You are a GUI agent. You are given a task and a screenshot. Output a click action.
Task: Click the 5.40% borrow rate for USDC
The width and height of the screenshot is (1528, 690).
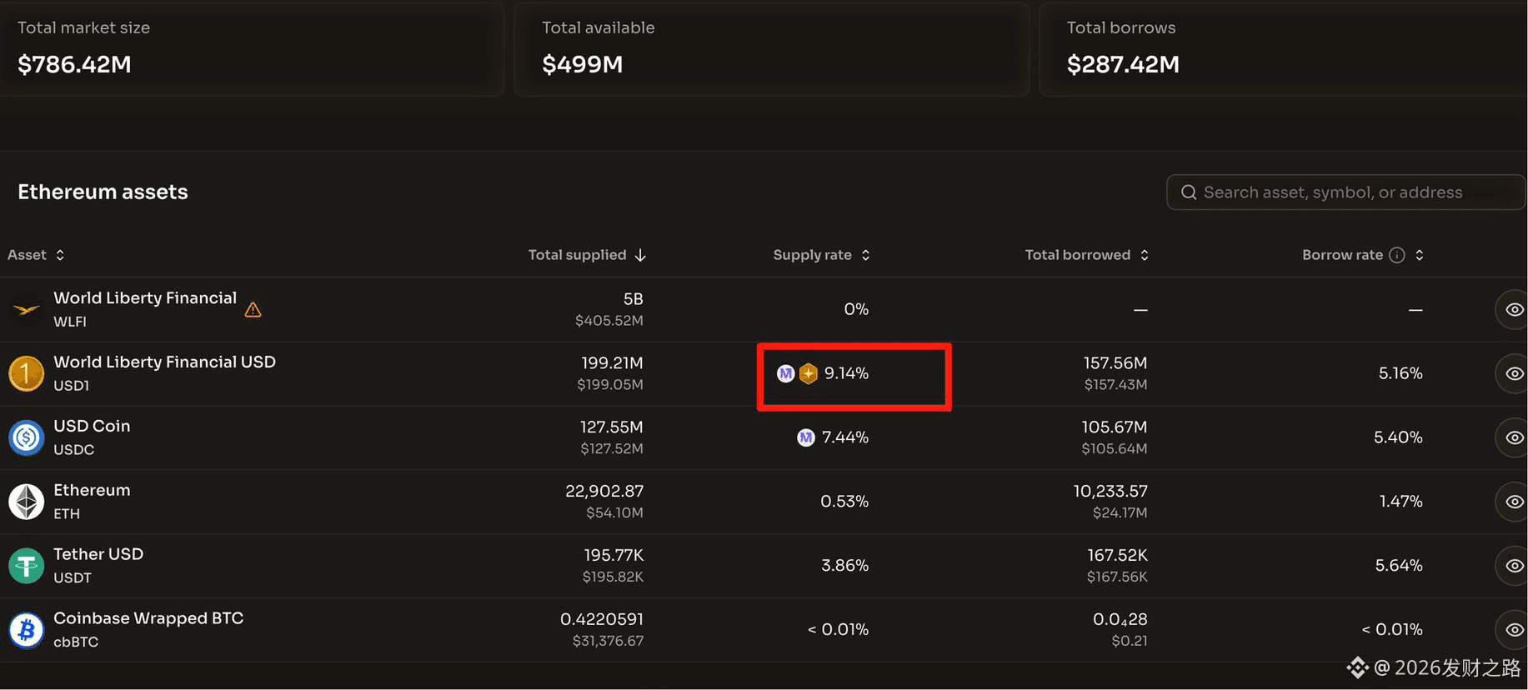pyautogui.click(x=1398, y=437)
